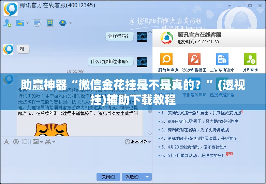Open the building apps icon

50,23
